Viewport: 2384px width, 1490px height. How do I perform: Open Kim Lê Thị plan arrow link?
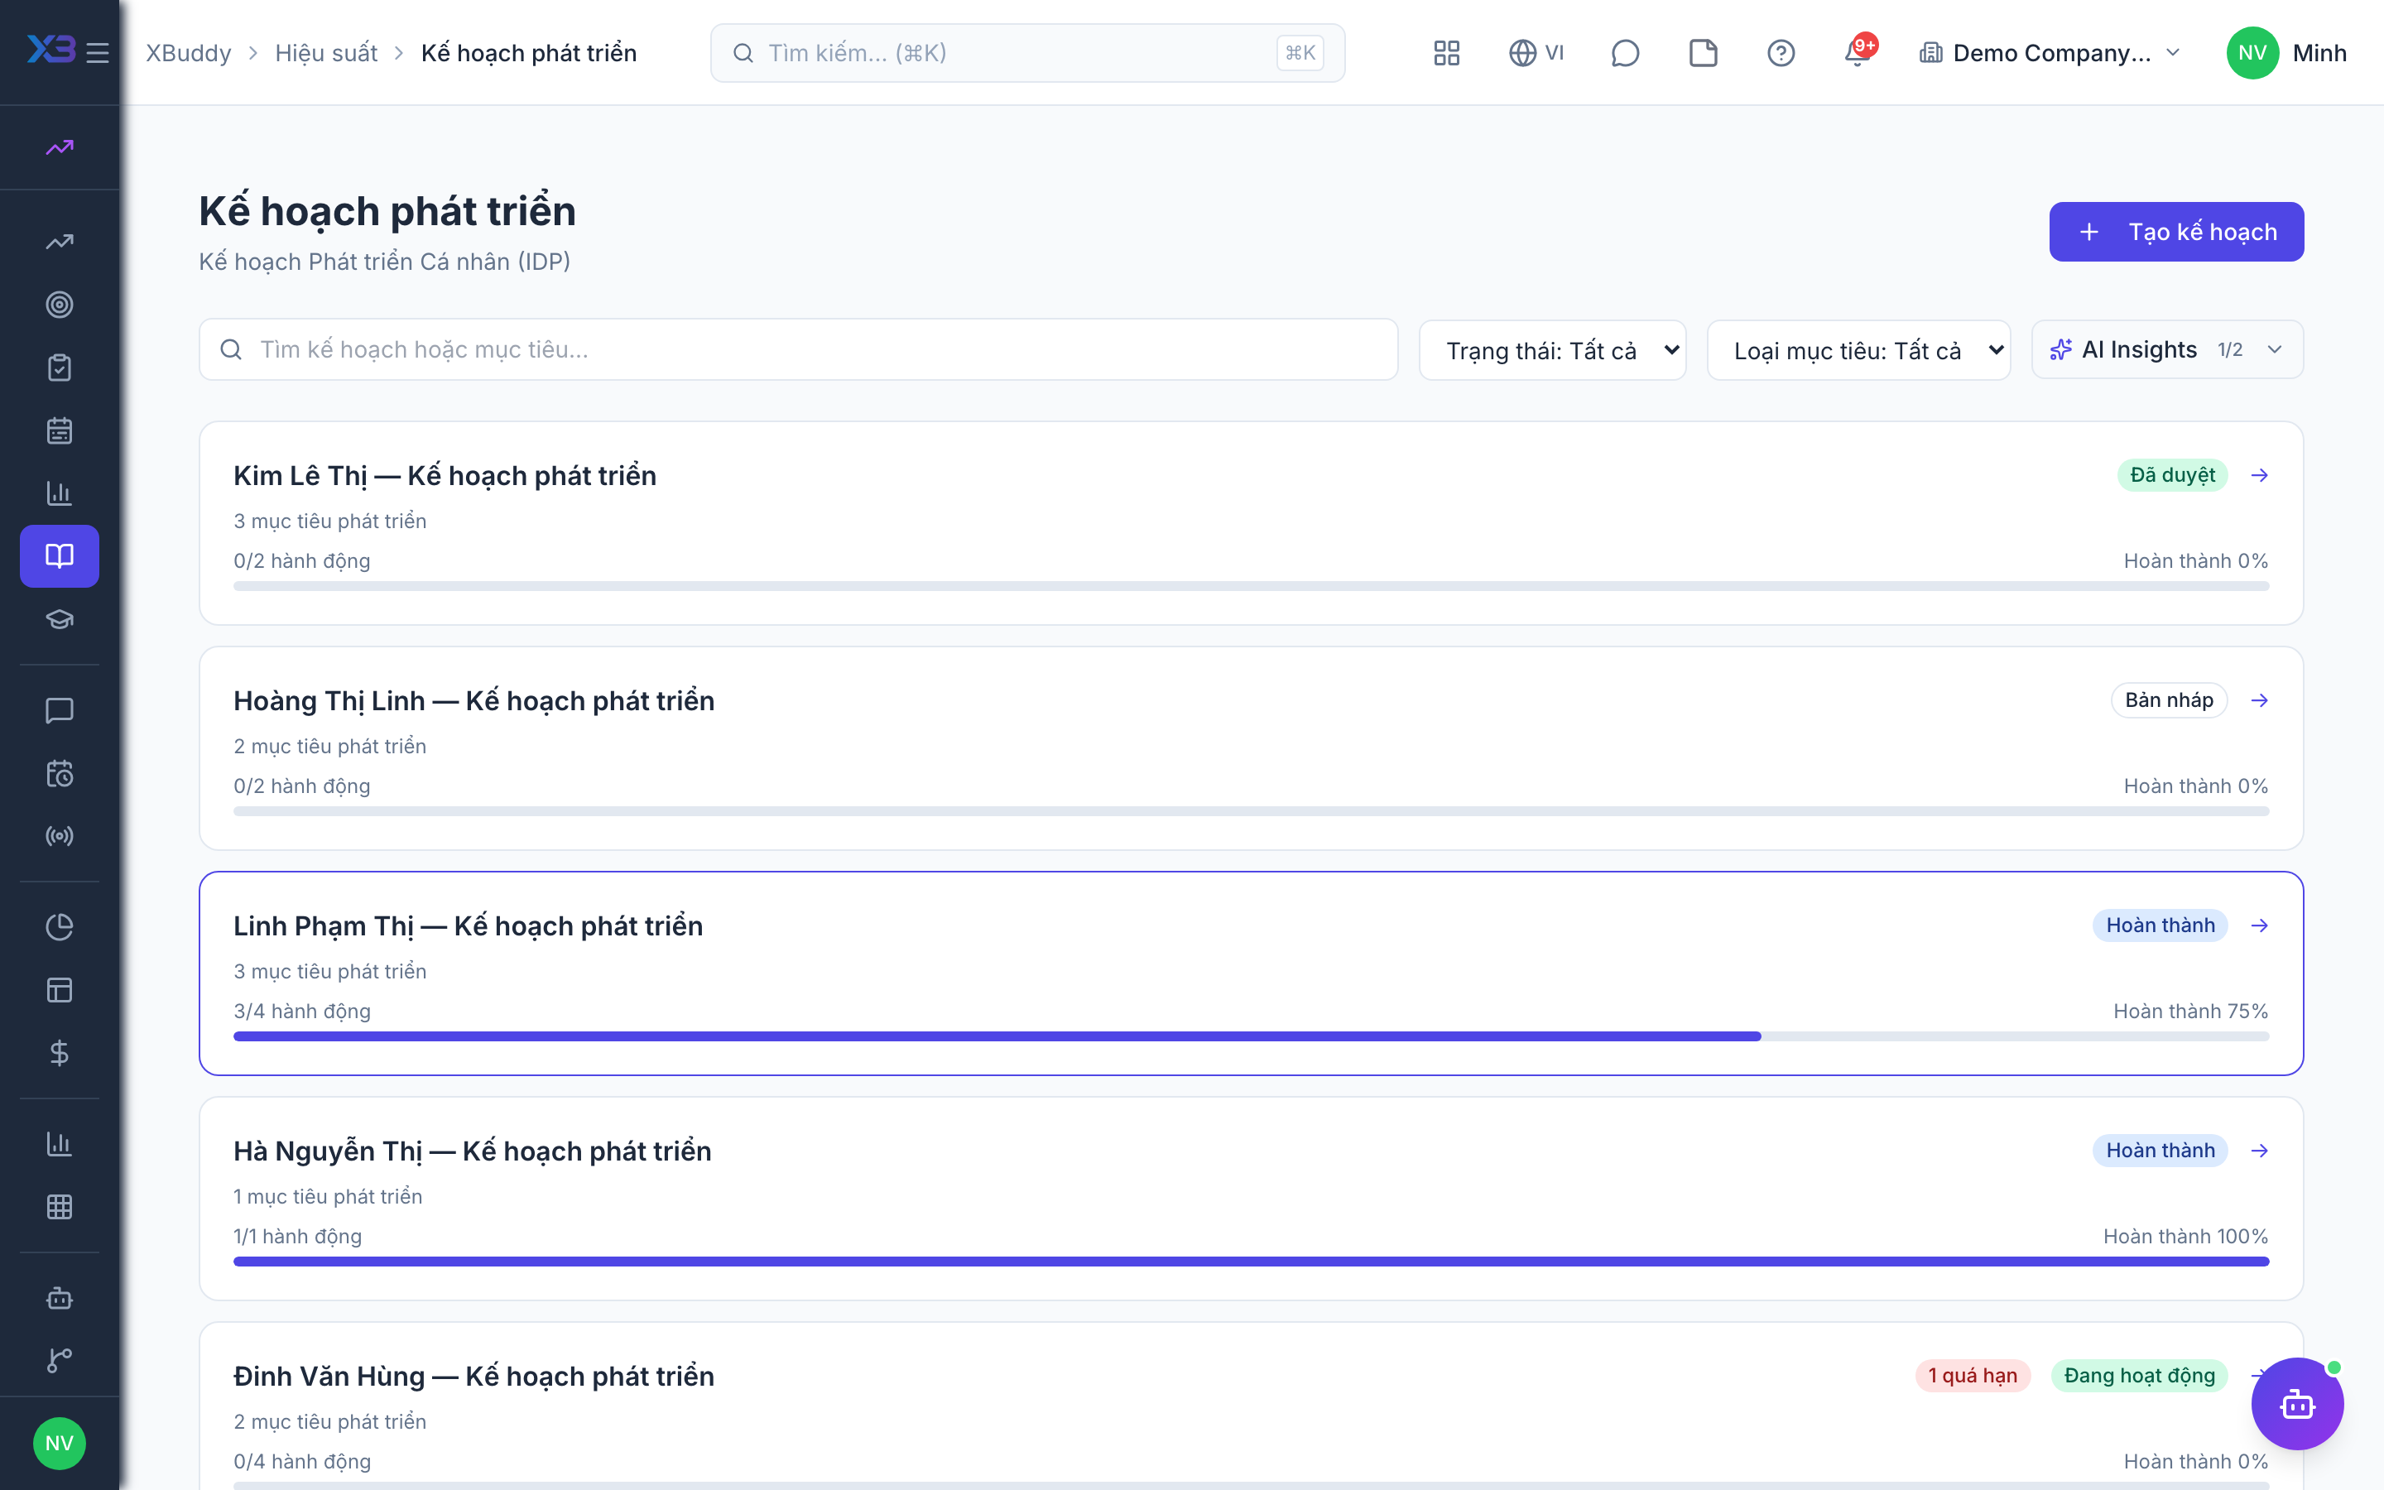pyautogui.click(x=2260, y=475)
